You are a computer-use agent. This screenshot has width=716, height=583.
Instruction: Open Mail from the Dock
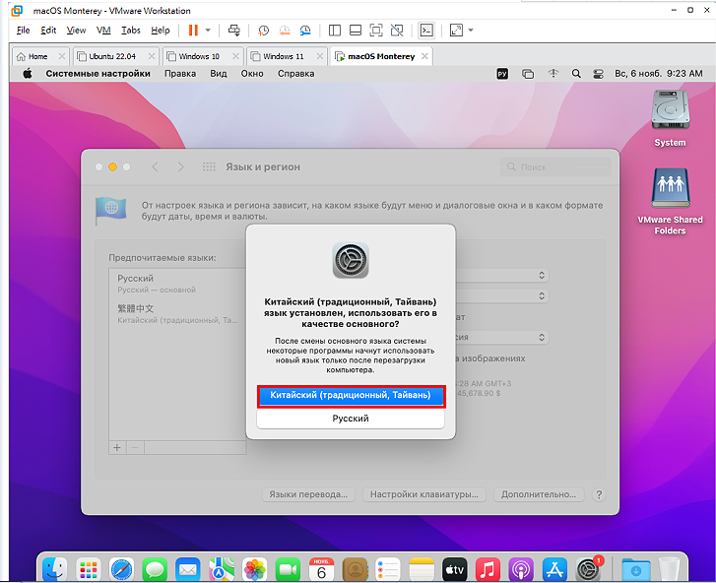pyautogui.click(x=188, y=569)
